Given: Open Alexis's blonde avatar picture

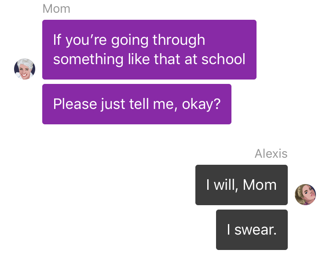Looking at the screenshot, I should [305, 195].
